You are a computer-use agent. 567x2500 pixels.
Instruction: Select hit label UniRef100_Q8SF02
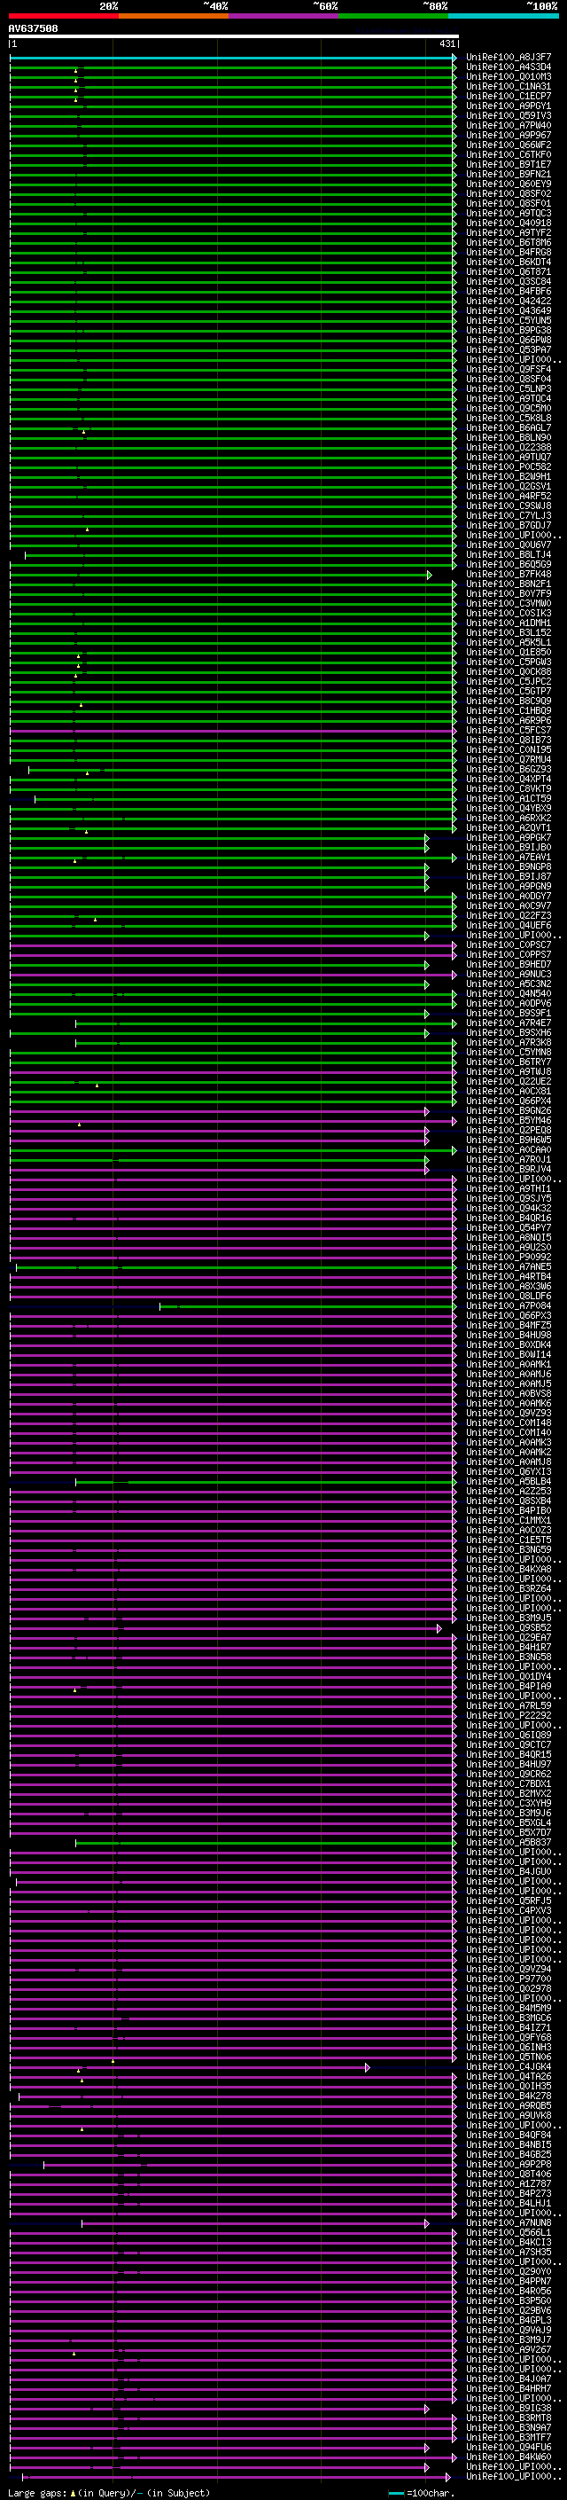509,193
